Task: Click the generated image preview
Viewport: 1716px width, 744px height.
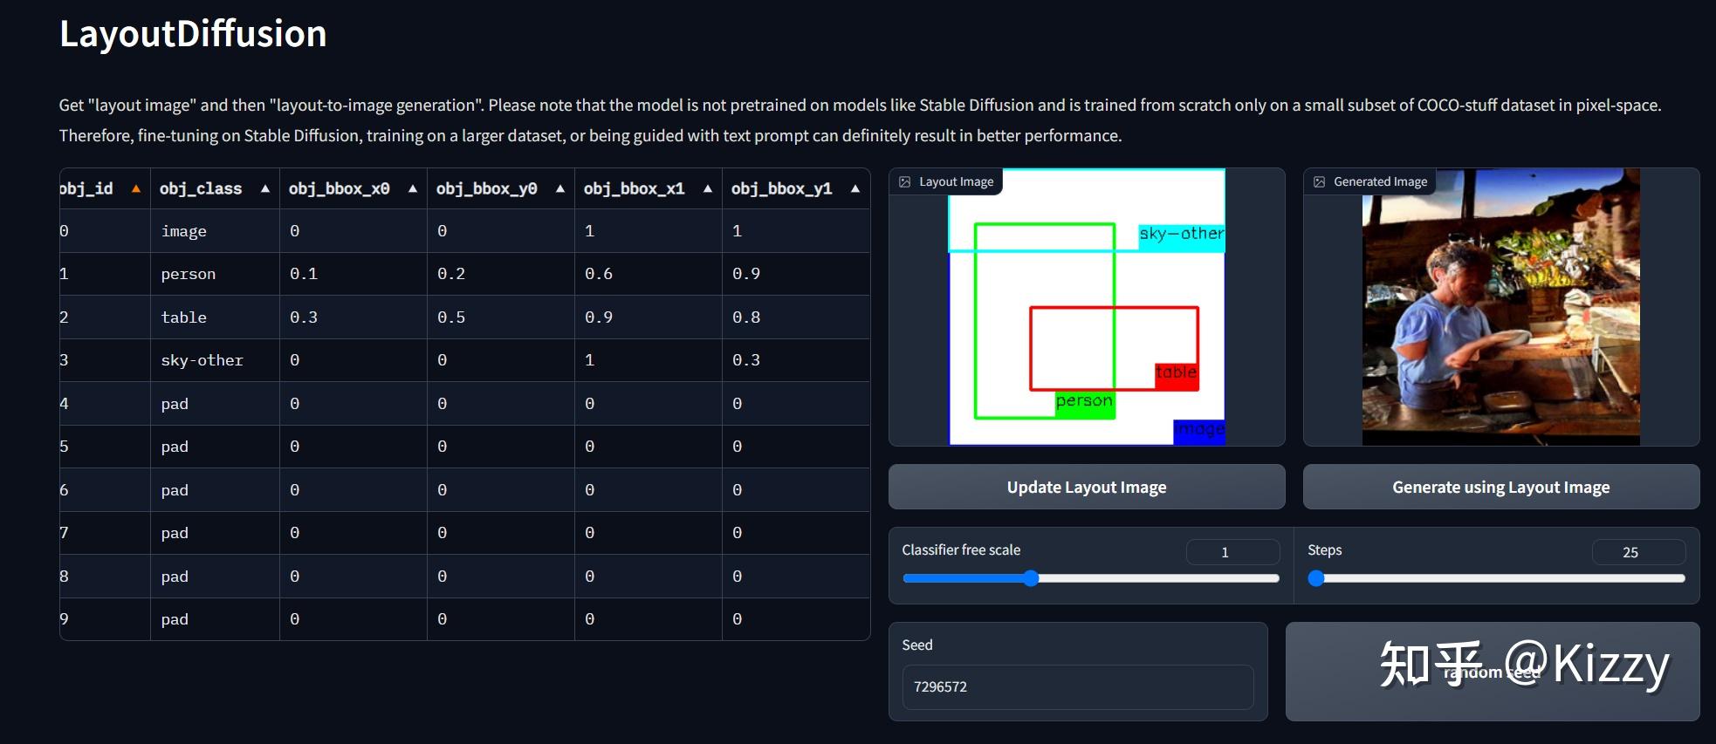Action: [x=1501, y=305]
